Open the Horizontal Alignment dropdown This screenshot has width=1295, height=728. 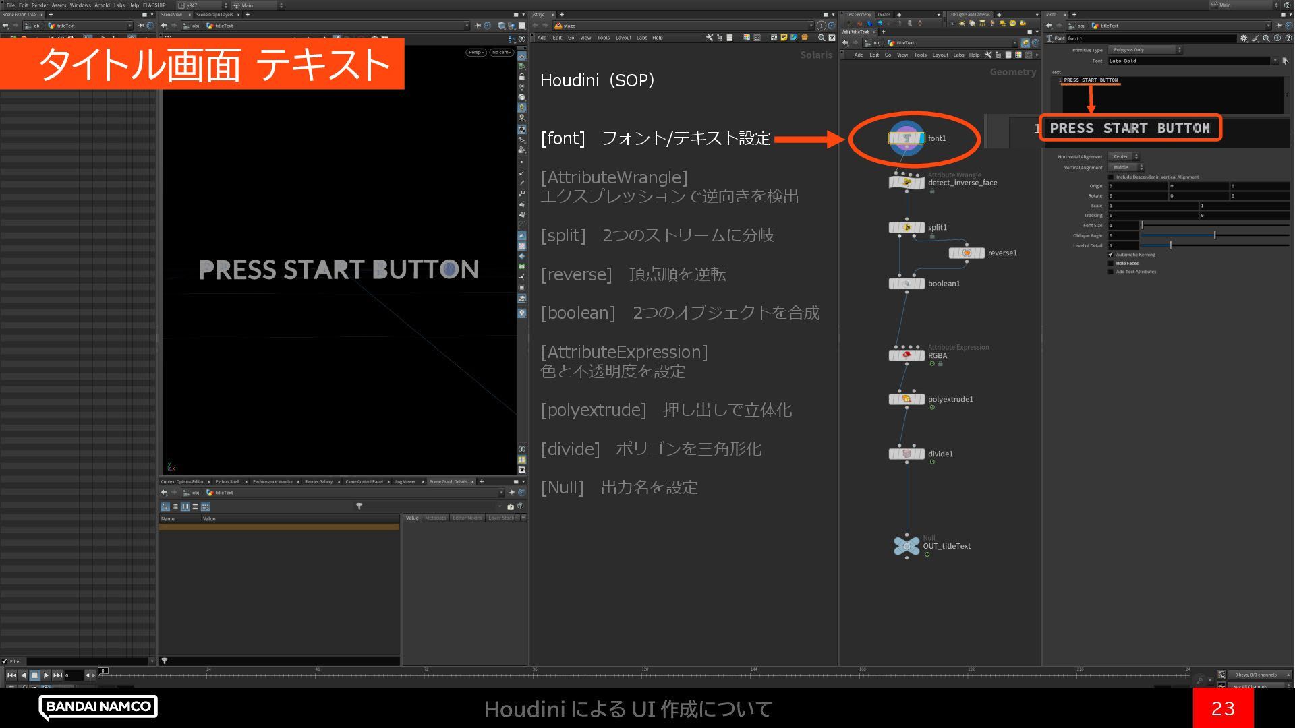point(1124,156)
